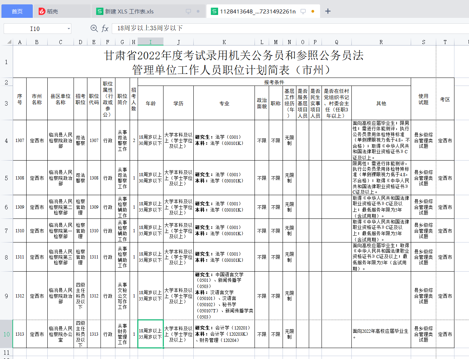Click 职位代码 cell 1310 in column E

(94, 230)
